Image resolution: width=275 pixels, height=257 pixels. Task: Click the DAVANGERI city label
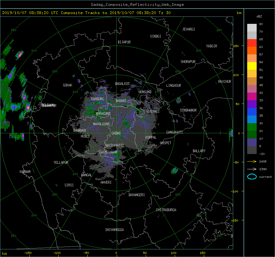(137, 195)
